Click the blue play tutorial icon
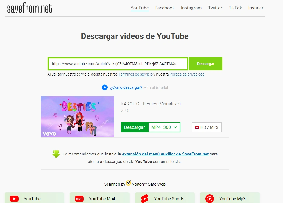Screen dimensions: 283x203 [x=105, y=87]
